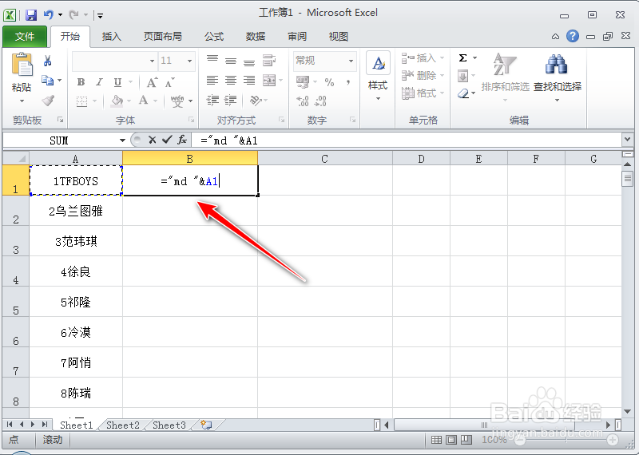Open the underline style dropdown arrow
Image resolution: width=639 pixels, height=455 pixels.
(x=130, y=82)
